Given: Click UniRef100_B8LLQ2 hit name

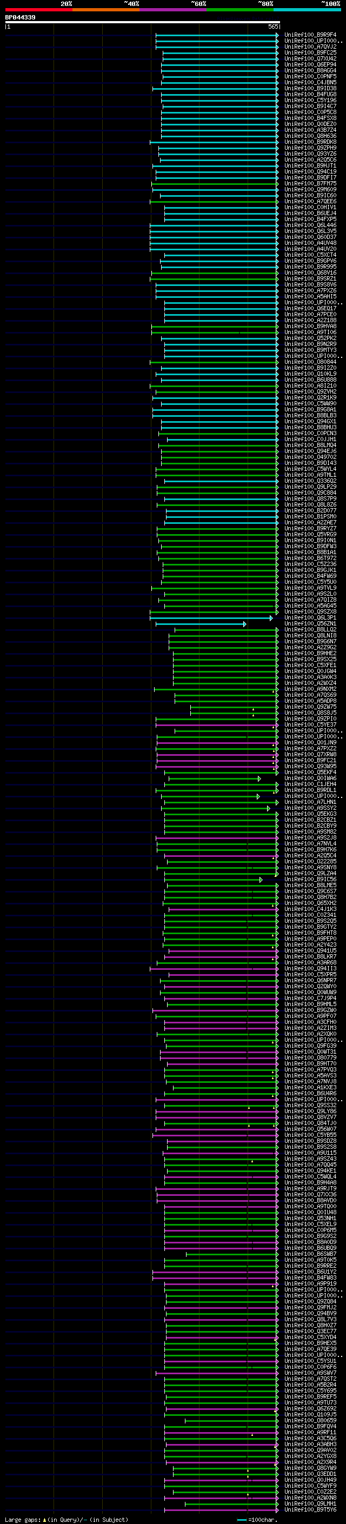Looking at the screenshot, I should tap(310, 629).
